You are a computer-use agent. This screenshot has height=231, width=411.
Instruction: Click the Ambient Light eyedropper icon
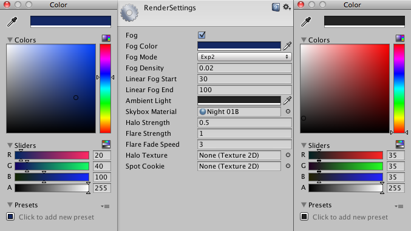tap(287, 100)
